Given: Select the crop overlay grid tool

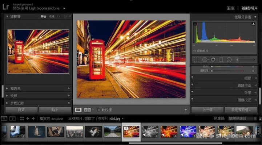Looking at the screenshot, I should [x=197, y=60].
